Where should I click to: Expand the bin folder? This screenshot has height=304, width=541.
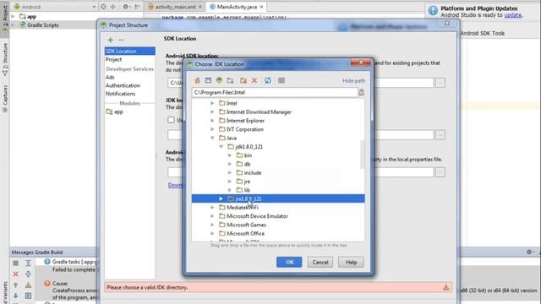tap(230, 155)
